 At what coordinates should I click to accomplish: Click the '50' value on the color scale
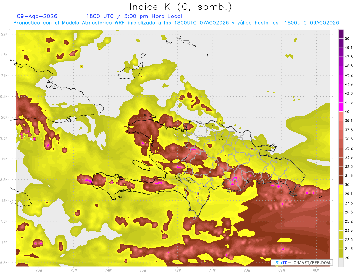(347, 38)
